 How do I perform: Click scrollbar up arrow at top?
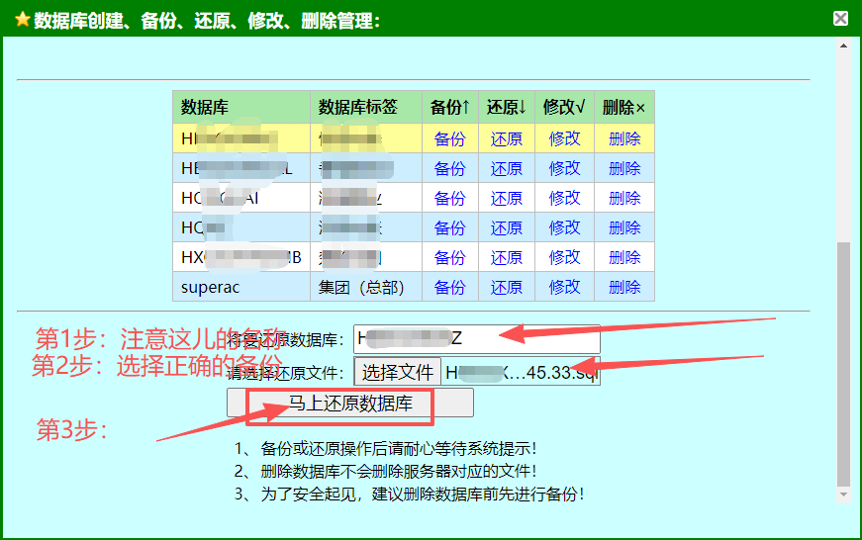coord(843,45)
